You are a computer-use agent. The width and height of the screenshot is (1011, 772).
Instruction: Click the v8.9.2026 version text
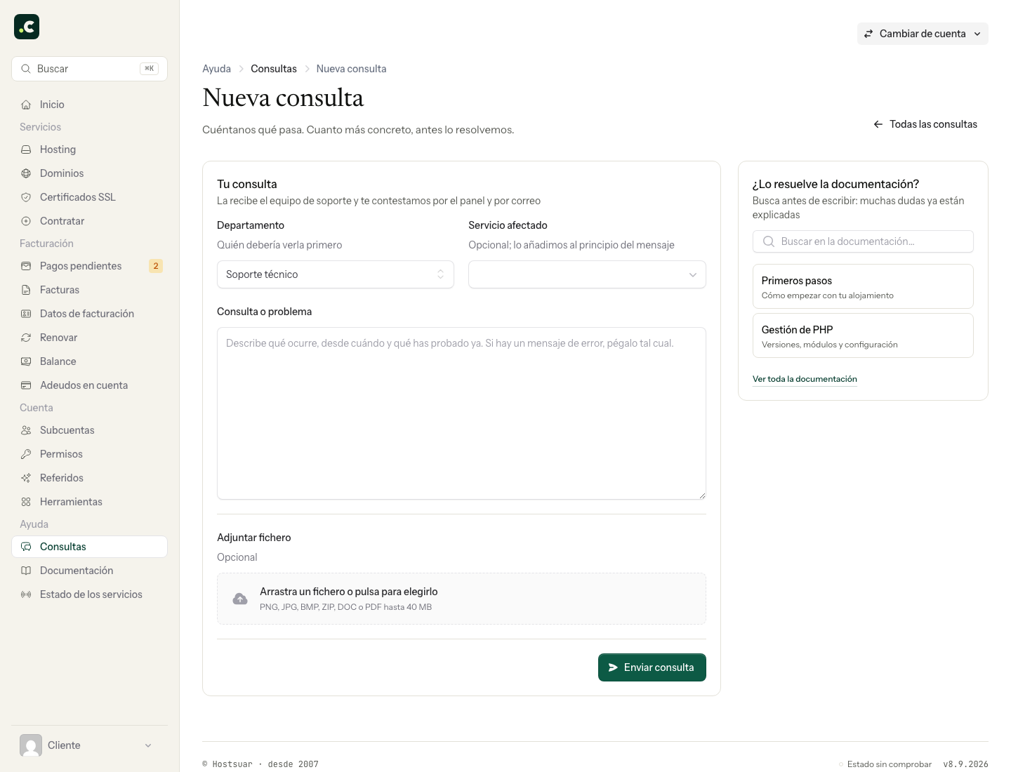(x=965, y=764)
